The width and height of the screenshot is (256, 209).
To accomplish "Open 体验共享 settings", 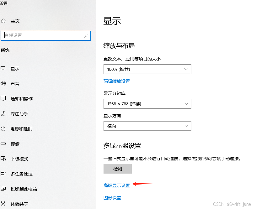I will (19, 204).
